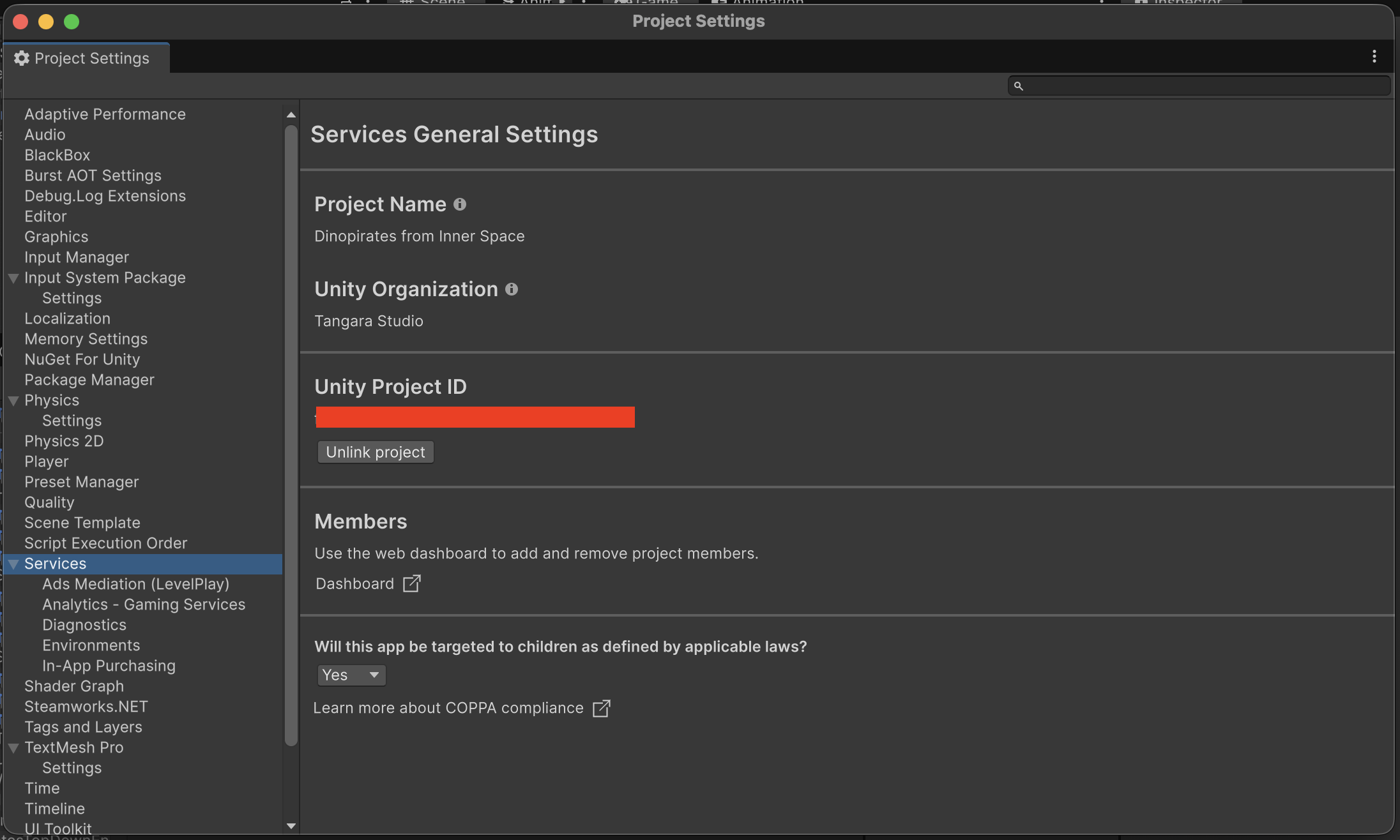This screenshot has height=840, width=1400.
Task: Select the Time settings
Action: 42,788
